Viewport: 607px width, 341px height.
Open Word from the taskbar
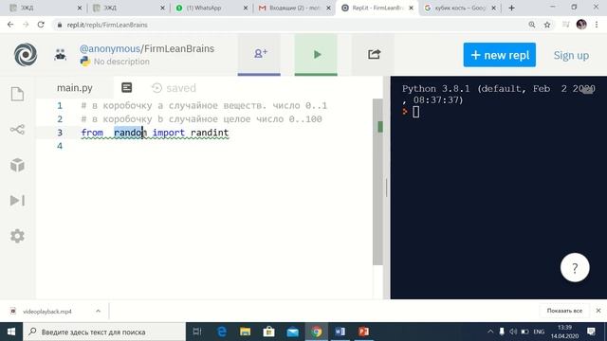[x=340, y=332]
